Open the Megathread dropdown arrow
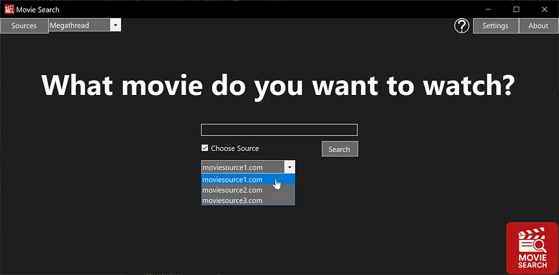This screenshot has height=275, width=559. [x=115, y=25]
